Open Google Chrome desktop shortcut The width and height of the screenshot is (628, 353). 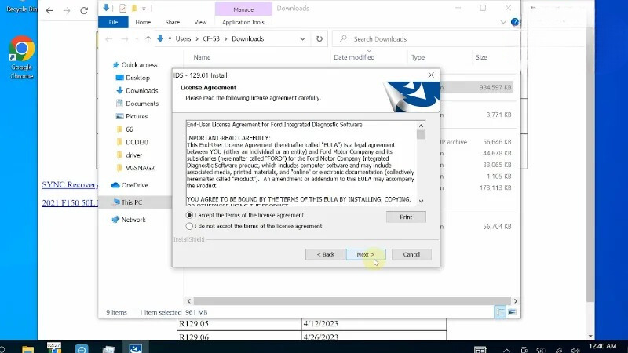tap(22, 57)
